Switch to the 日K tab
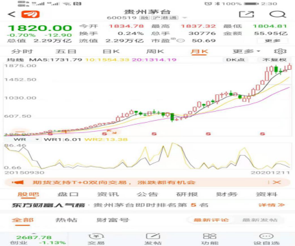 click(x=111, y=52)
